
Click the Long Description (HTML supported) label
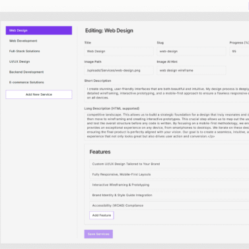(x=112, y=108)
